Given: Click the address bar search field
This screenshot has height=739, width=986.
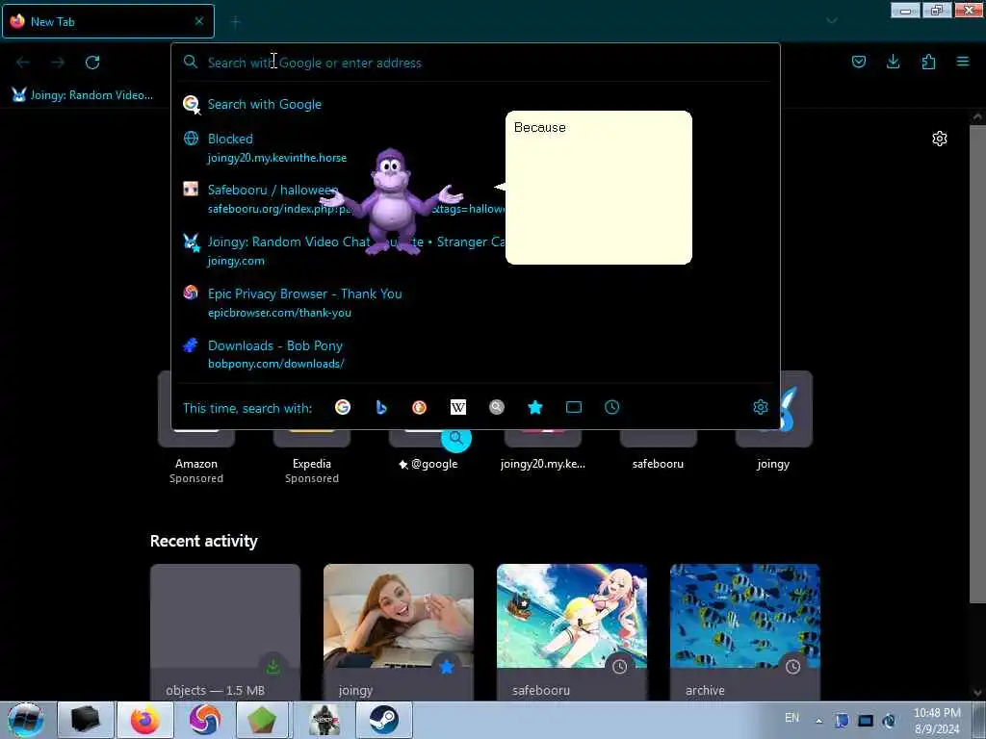Looking at the screenshot, I should [476, 63].
